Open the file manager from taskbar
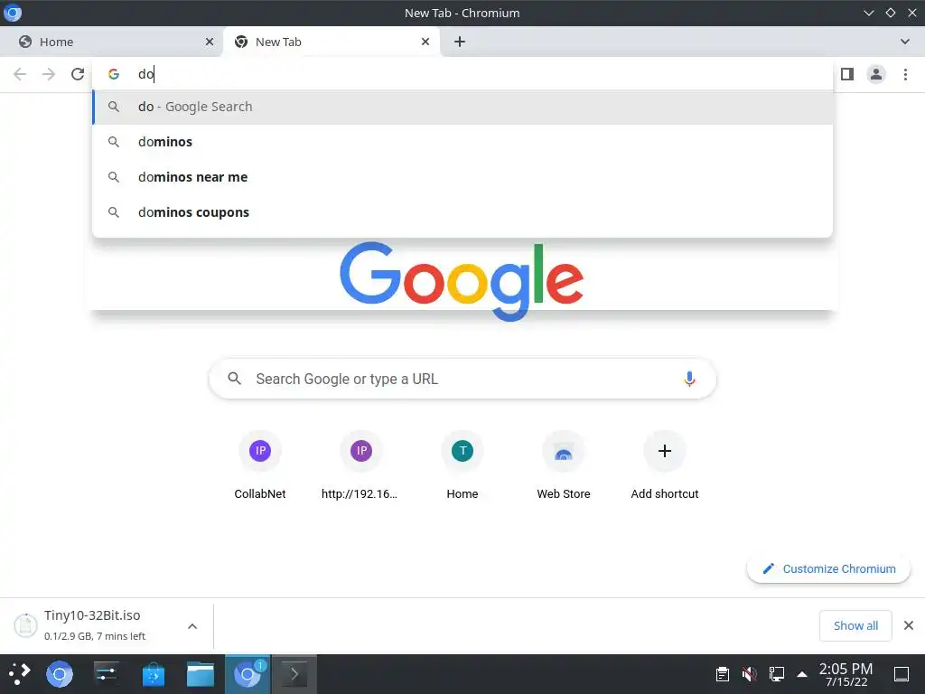The height and width of the screenshot is (694, 925). click(201, 674)
